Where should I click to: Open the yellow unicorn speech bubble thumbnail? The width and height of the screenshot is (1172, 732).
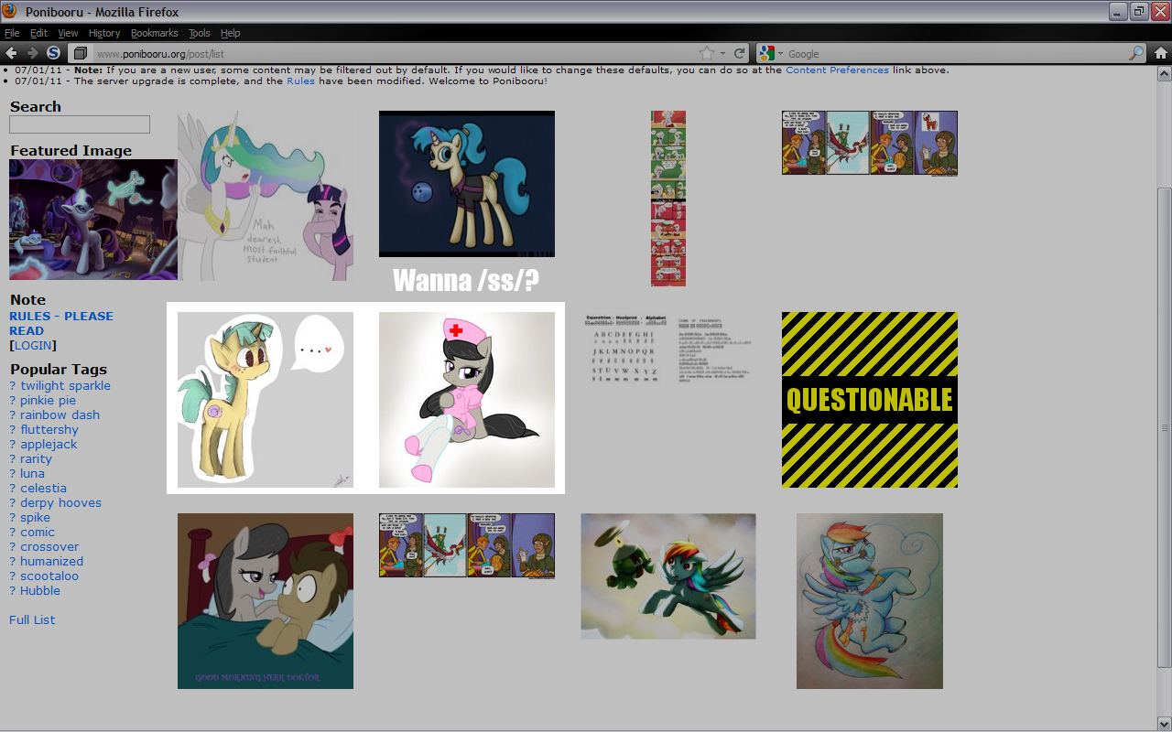point(266,400)
